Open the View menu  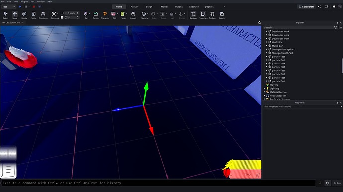(x=16, y=2)
